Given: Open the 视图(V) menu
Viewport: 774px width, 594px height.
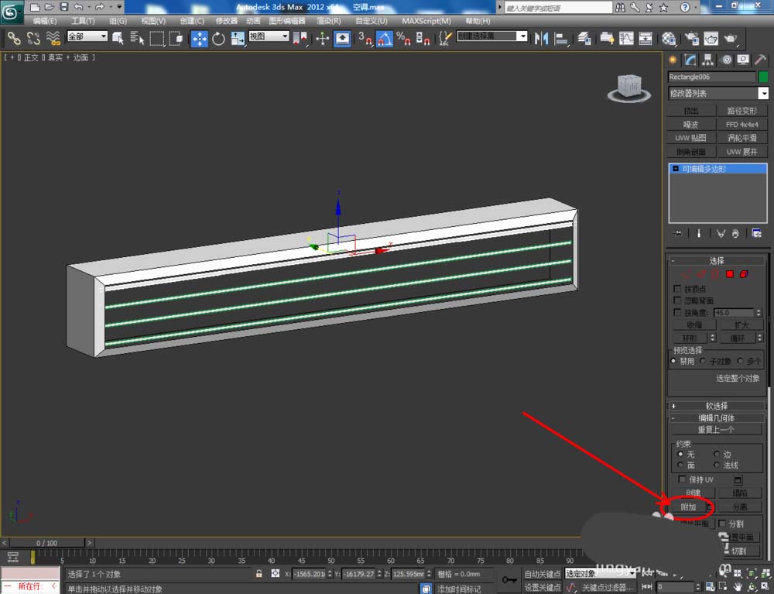Looking at the screenshot, I should pyautogui.click(x=153, y=21).
